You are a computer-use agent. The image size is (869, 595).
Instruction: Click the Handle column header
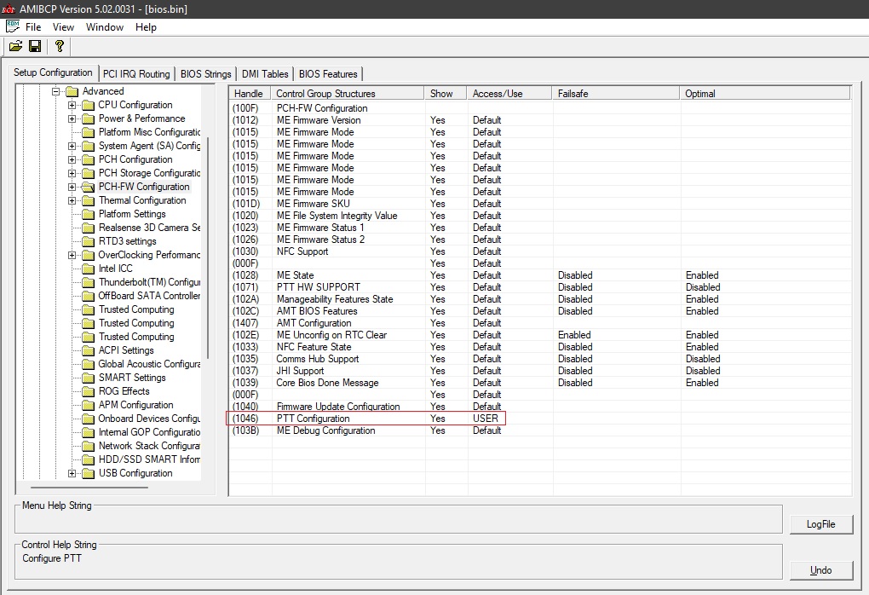pos(250,94)
